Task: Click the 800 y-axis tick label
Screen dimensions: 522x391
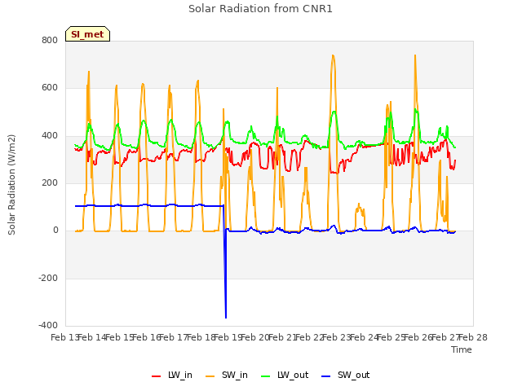Action: pyautogui.click(x=50, y=40)
